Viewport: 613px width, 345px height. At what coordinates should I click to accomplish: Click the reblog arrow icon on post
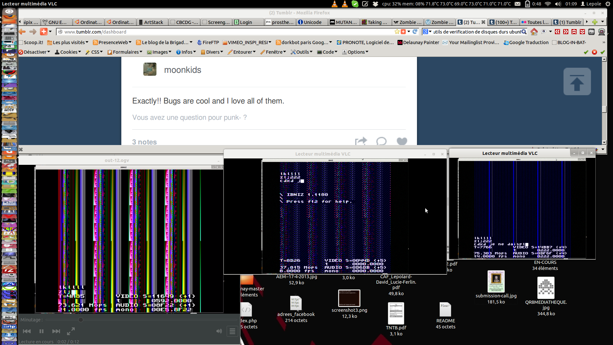(361, 141)
